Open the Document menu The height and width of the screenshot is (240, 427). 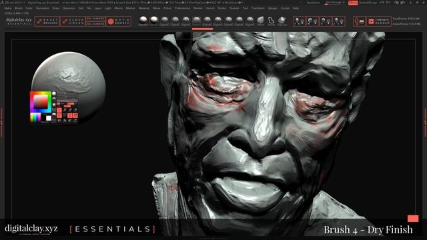tap(43, 9)
